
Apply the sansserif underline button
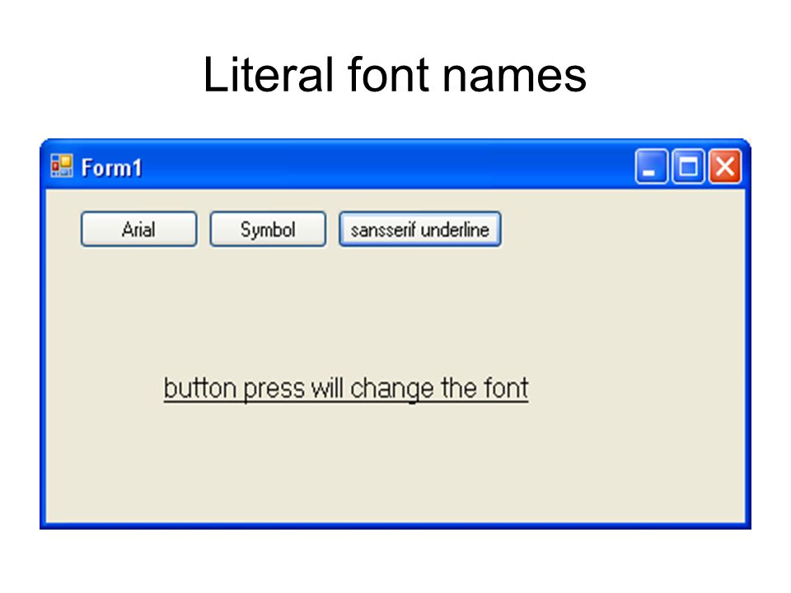coord(420,230)
